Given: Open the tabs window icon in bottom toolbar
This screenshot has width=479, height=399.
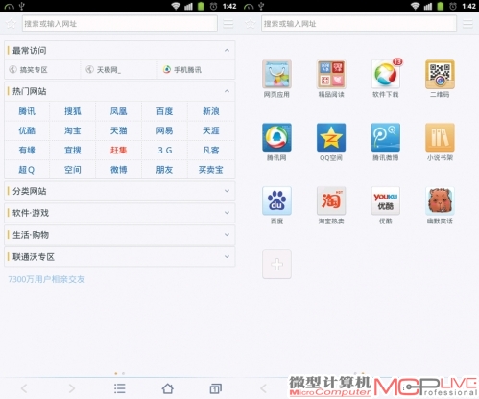Looking at the screenshot, I should (215, 388).
